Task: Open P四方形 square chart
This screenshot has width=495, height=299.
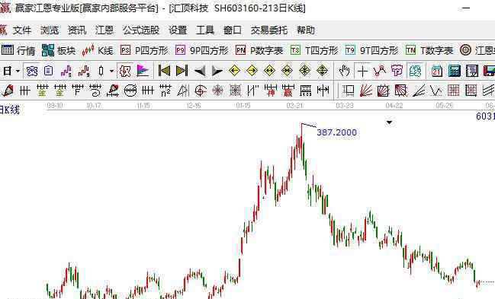Action: point(144,50)
